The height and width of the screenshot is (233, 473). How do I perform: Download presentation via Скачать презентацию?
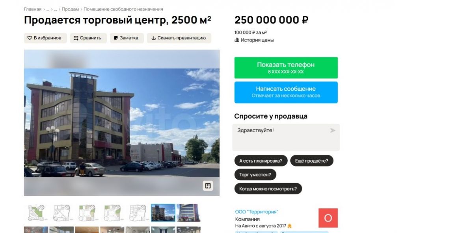(179, 38)
